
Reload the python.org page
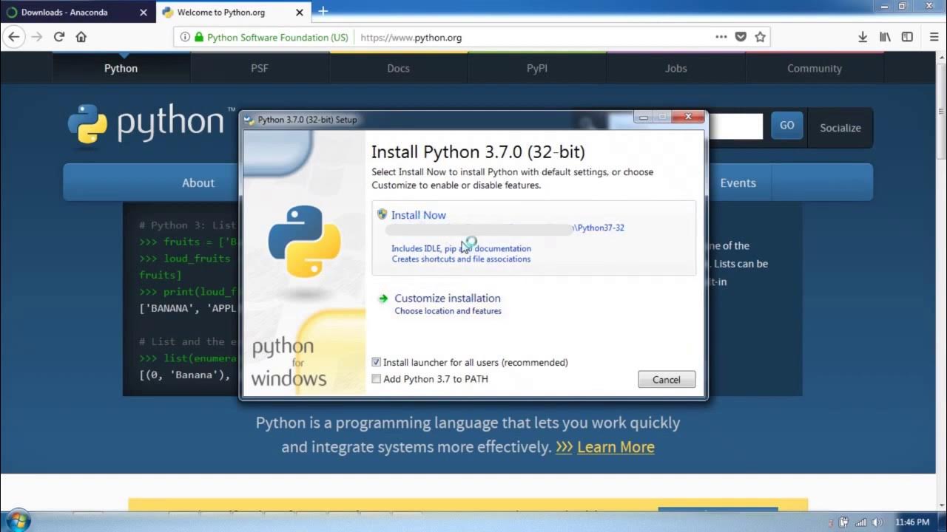[59, 37]
